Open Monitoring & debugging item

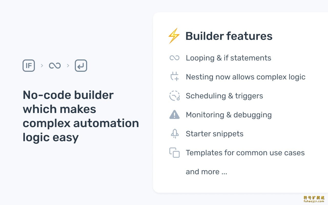point(229,115)
